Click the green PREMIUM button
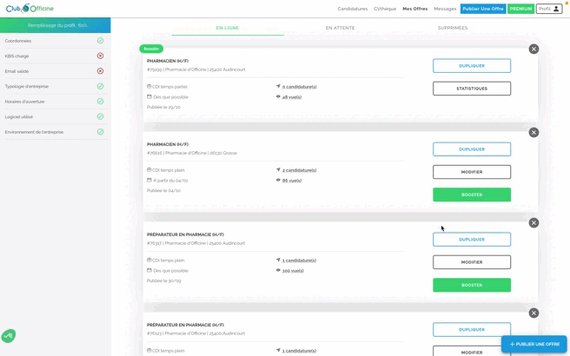The width and height of the screenshot is (570, 356). (x=521, y=9)
